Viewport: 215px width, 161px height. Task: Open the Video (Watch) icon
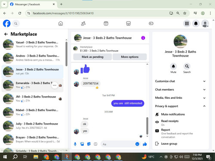[x=106, y=24]
